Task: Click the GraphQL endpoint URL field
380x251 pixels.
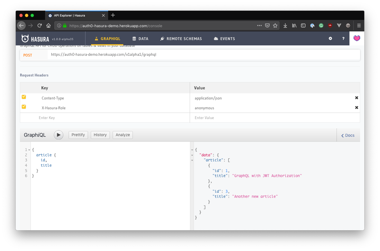Action: click(203, 55)
